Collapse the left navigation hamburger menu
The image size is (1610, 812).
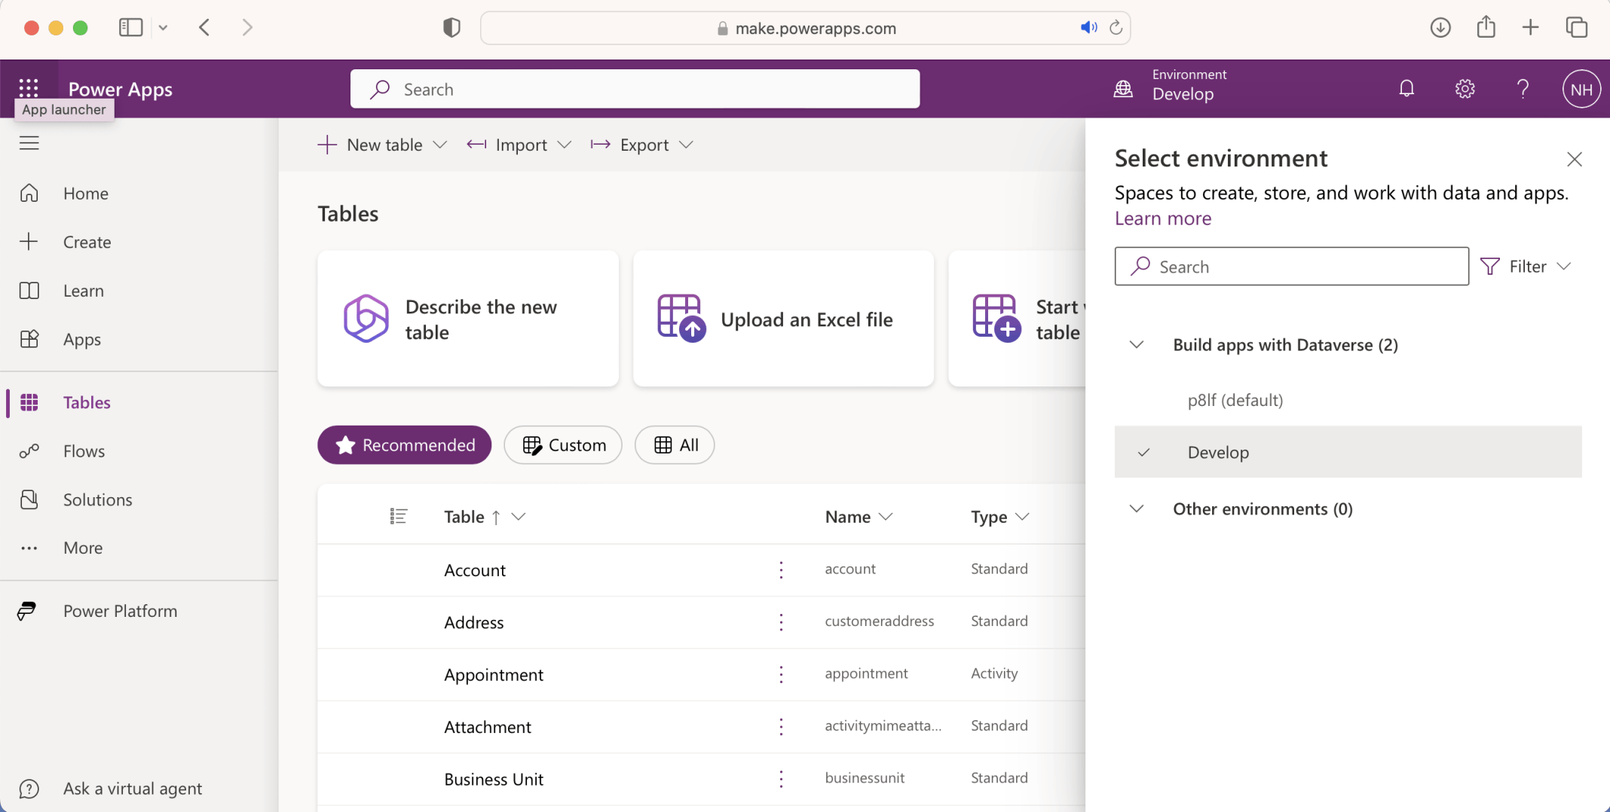(x=29, y=143)
